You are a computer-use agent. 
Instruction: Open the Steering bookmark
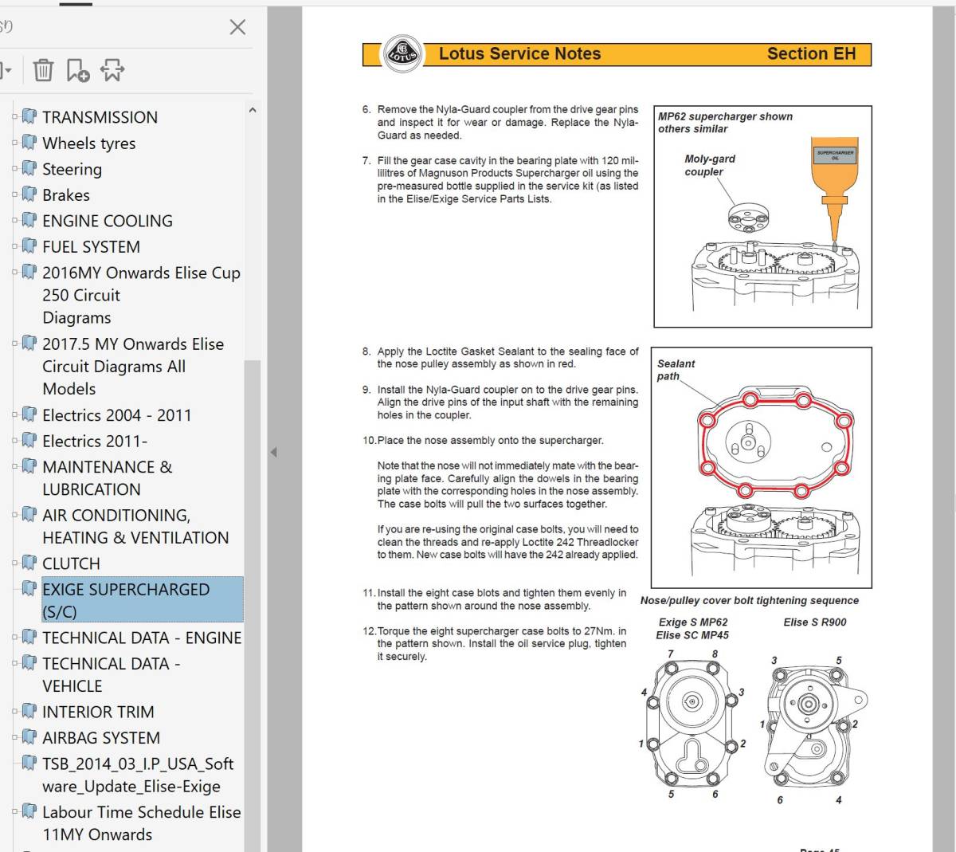pos(72,169)
